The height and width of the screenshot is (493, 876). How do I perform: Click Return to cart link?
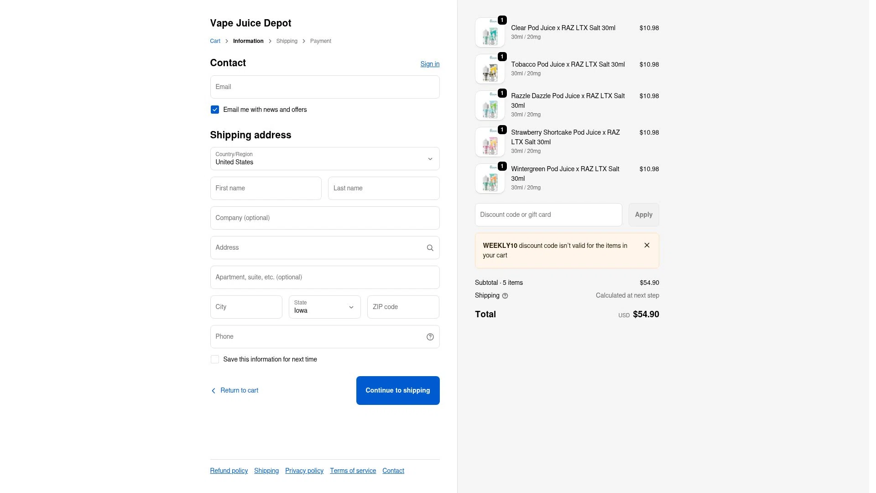pos(235,390)
